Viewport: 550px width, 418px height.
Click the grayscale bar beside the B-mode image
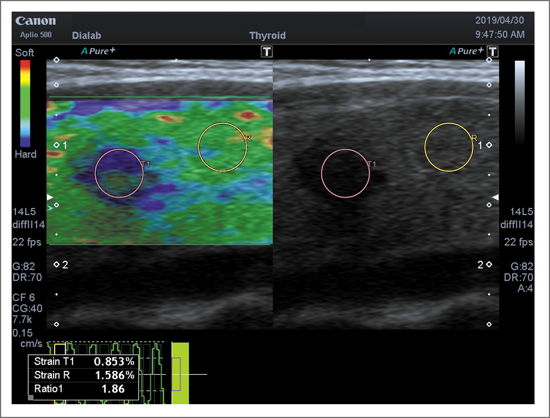click(x=520, y=103)
